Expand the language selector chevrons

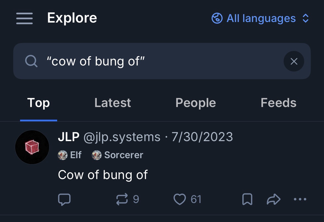point(306,18)
